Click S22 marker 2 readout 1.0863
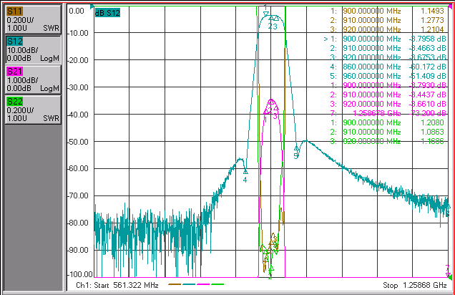Image resolution: width=455 pixels, height=295 pixels. point(432,132)
